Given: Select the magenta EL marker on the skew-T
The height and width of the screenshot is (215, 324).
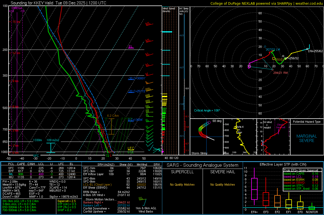Looking at the screenshot, I should coord(131,47).
